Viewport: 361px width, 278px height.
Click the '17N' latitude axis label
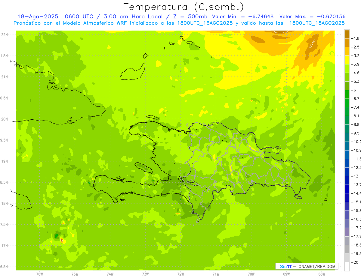coord(4,246)
